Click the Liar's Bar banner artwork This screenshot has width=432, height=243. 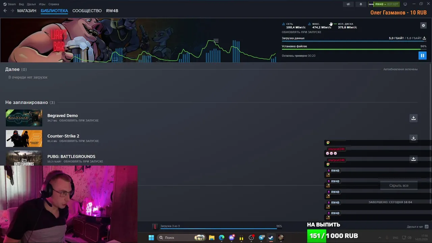pos(138,40)
